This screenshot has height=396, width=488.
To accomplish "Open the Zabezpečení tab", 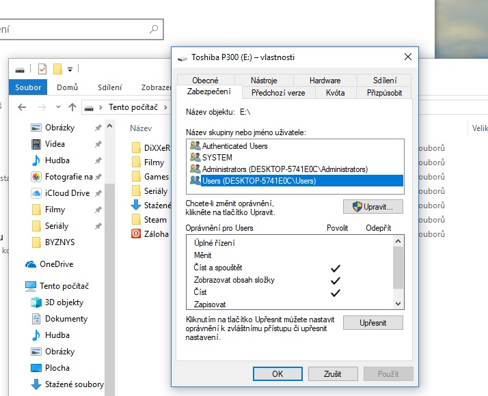I will click(209, 91).
